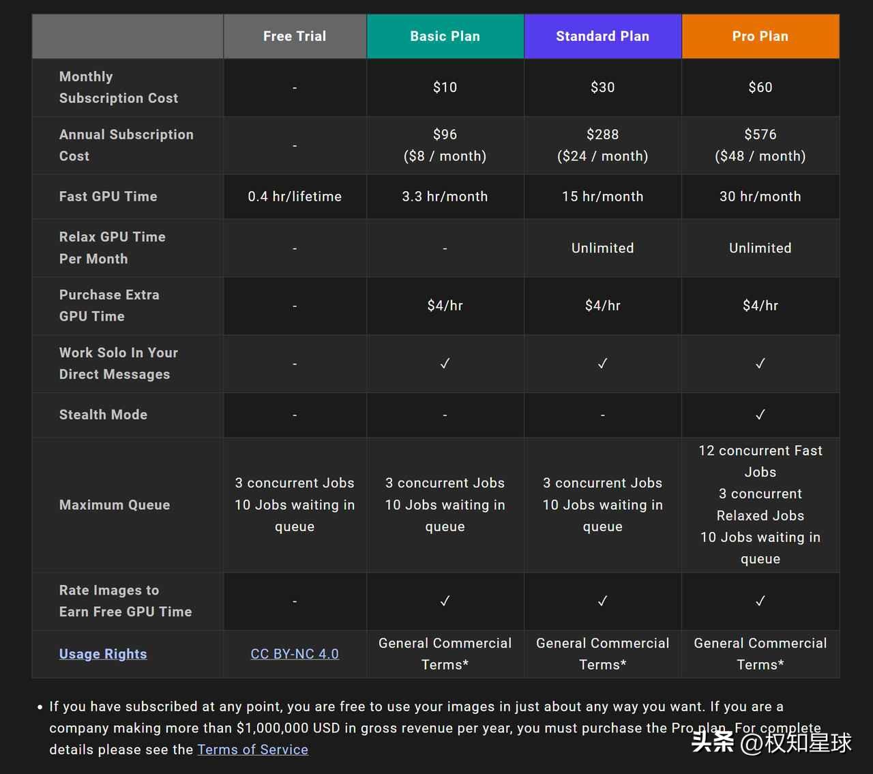
Task: Click the 15 hr/month Fast GPU cell
Action: (602, 197)
